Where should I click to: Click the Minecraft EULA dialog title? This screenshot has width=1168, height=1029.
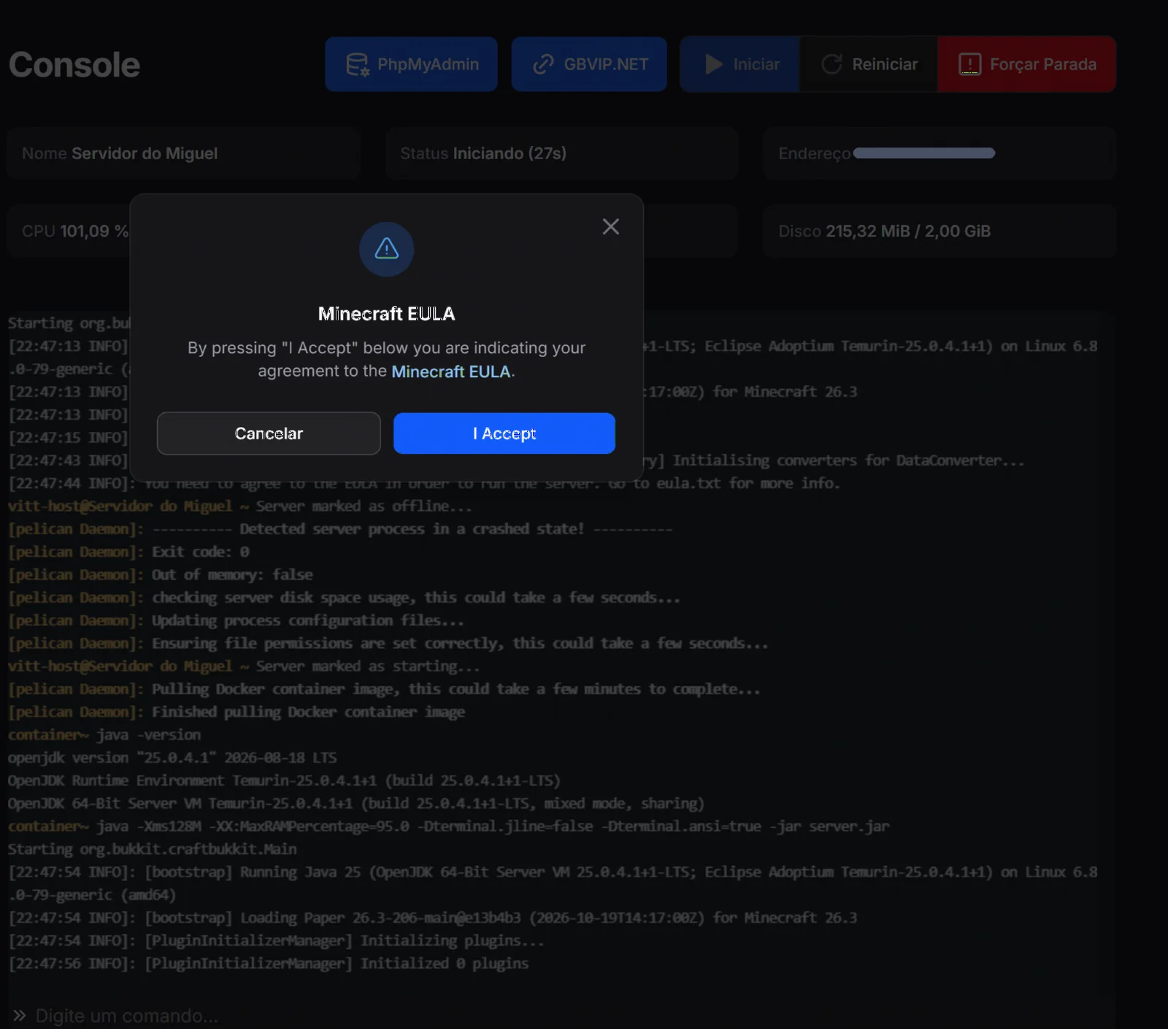387,314
